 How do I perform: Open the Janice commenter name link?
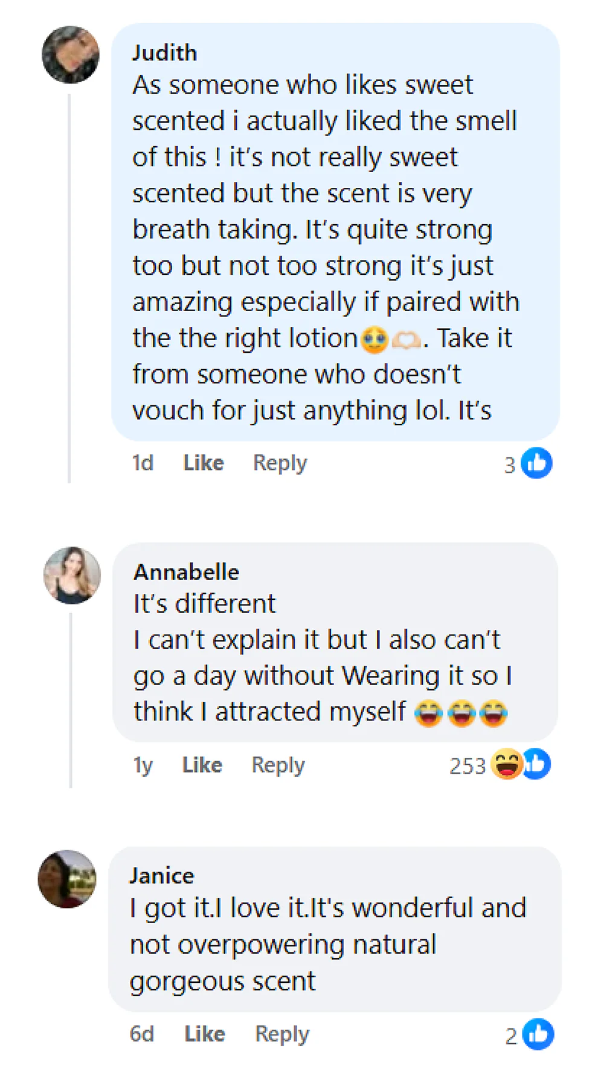161,875
